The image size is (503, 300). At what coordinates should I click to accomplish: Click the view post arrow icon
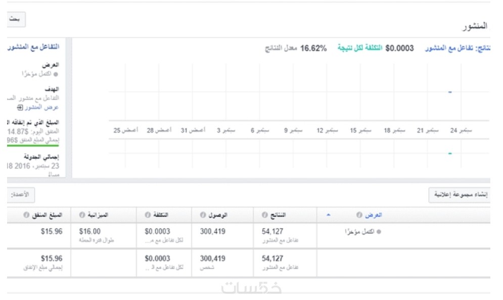pyautogui.click(x=20, y=108)
